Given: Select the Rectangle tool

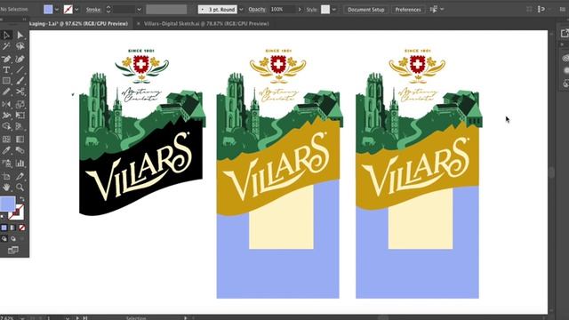Looking at the screenshot, I should [x=6, y=81].
